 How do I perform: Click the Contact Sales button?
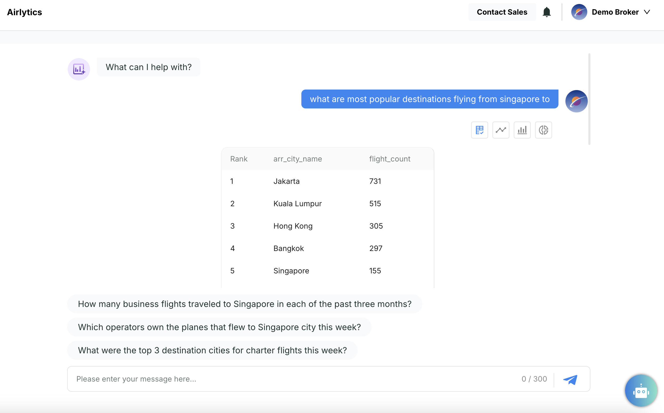(x=502, y=12)
